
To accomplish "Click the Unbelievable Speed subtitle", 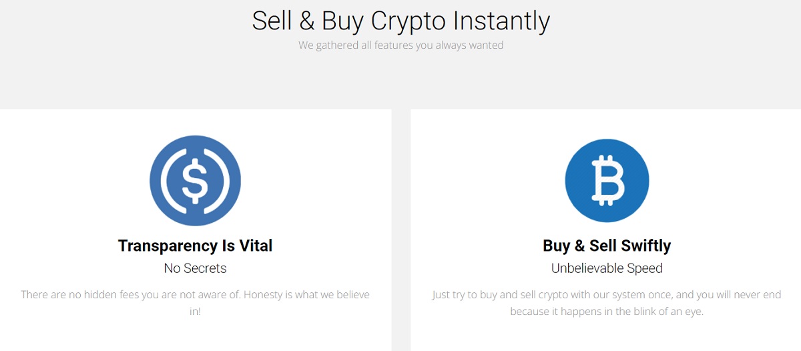I will (607, 268).
